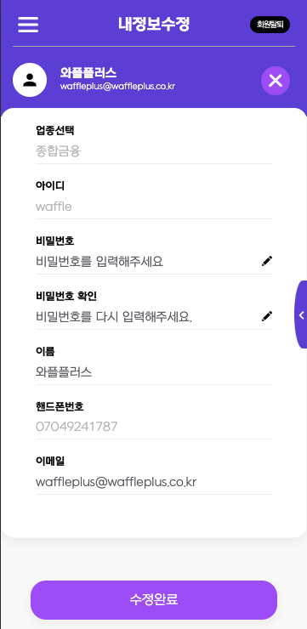Click the 수정완료 button

coord(154,600)
